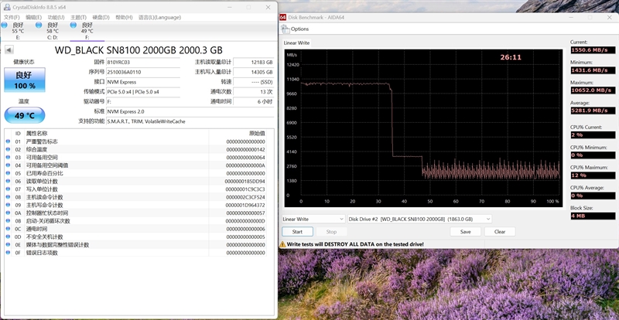This screenshot has width=619, height=320.
Task: Click the Save button in AIDA64
Action: 466,232
